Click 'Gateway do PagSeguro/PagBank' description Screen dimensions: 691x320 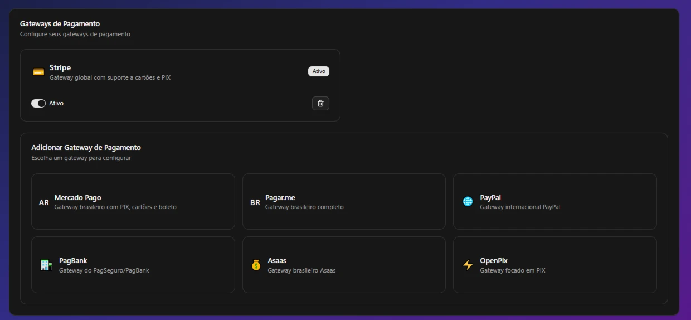(x=104, y=270)
